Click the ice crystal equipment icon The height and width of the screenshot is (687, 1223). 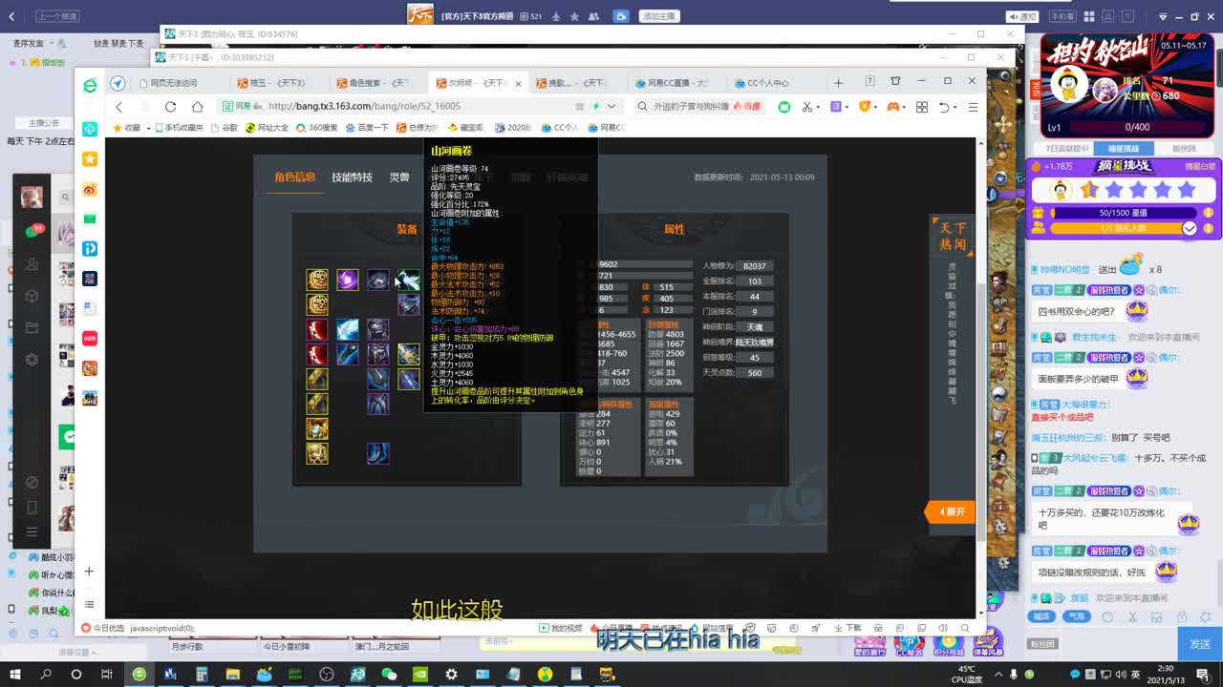pyautogui.click(x=348, y=329)
